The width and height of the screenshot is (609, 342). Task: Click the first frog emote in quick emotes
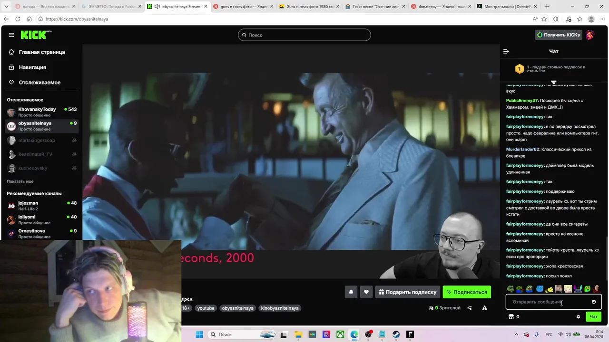(510, 289)
